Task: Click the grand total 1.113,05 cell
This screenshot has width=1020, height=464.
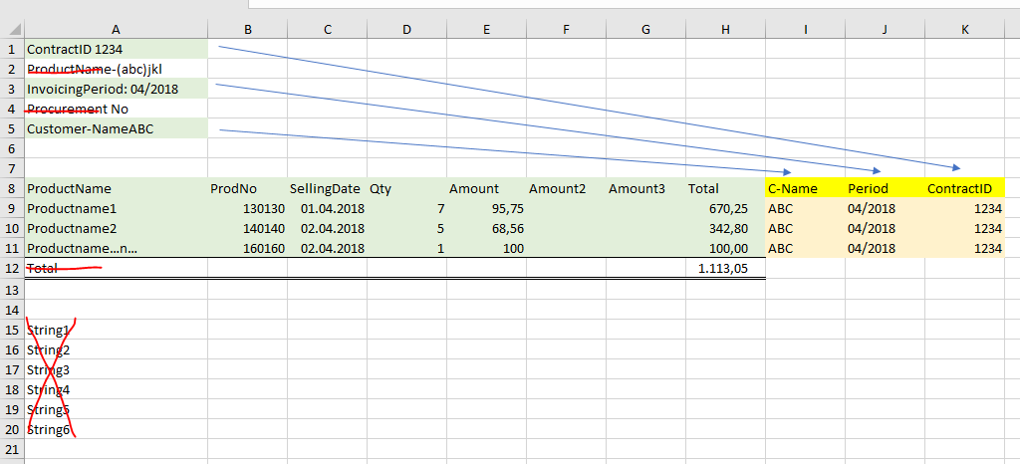Action: tap(725, 268)
